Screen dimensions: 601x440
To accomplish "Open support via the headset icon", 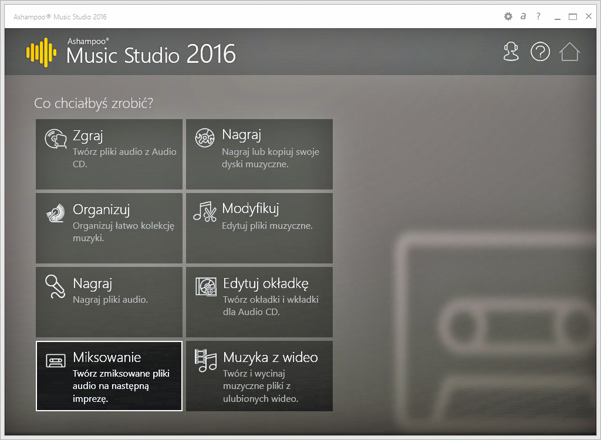I will (511, 52).
